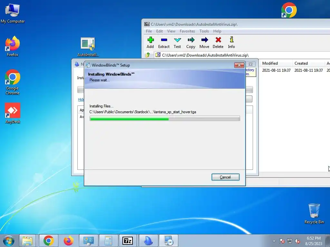Click the partially visible Hide link
Screen dimensions: 330x247
pyautogui.click(x=81, y=99)
